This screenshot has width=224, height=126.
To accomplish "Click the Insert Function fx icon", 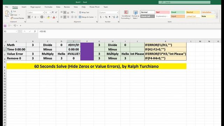I will pyautogui.click(x=35, y=31).
